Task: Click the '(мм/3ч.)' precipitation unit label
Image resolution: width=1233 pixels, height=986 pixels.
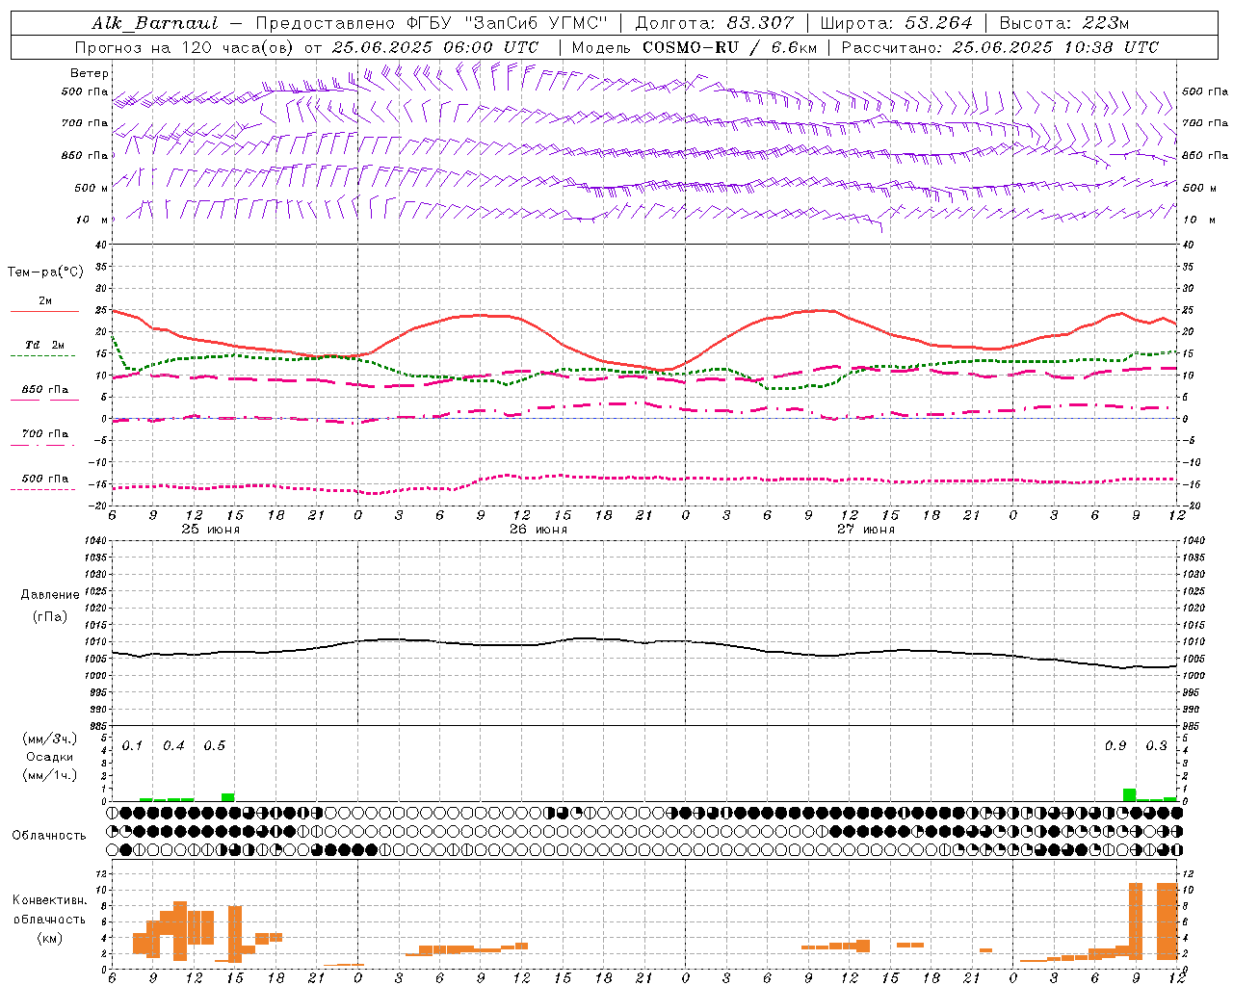Action: (49, 739)
